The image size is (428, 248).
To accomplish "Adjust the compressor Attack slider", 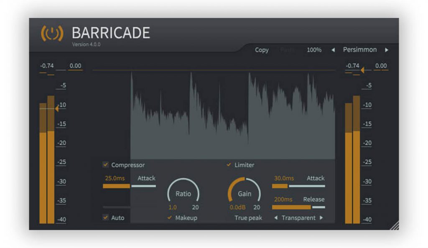I will tap(130, 186).
